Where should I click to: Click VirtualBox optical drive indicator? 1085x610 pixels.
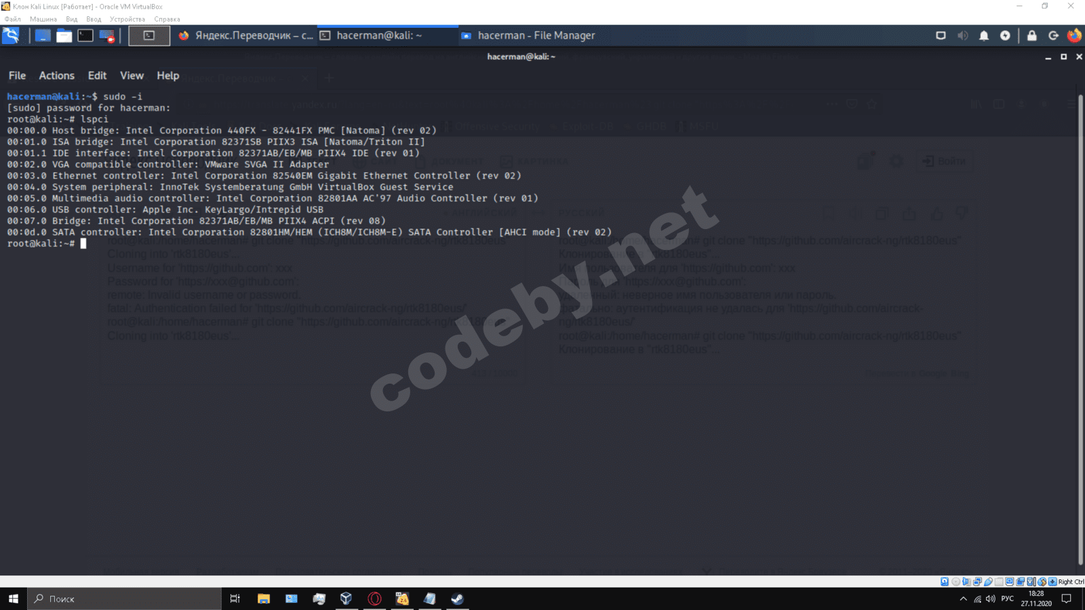tap(955, 582)
